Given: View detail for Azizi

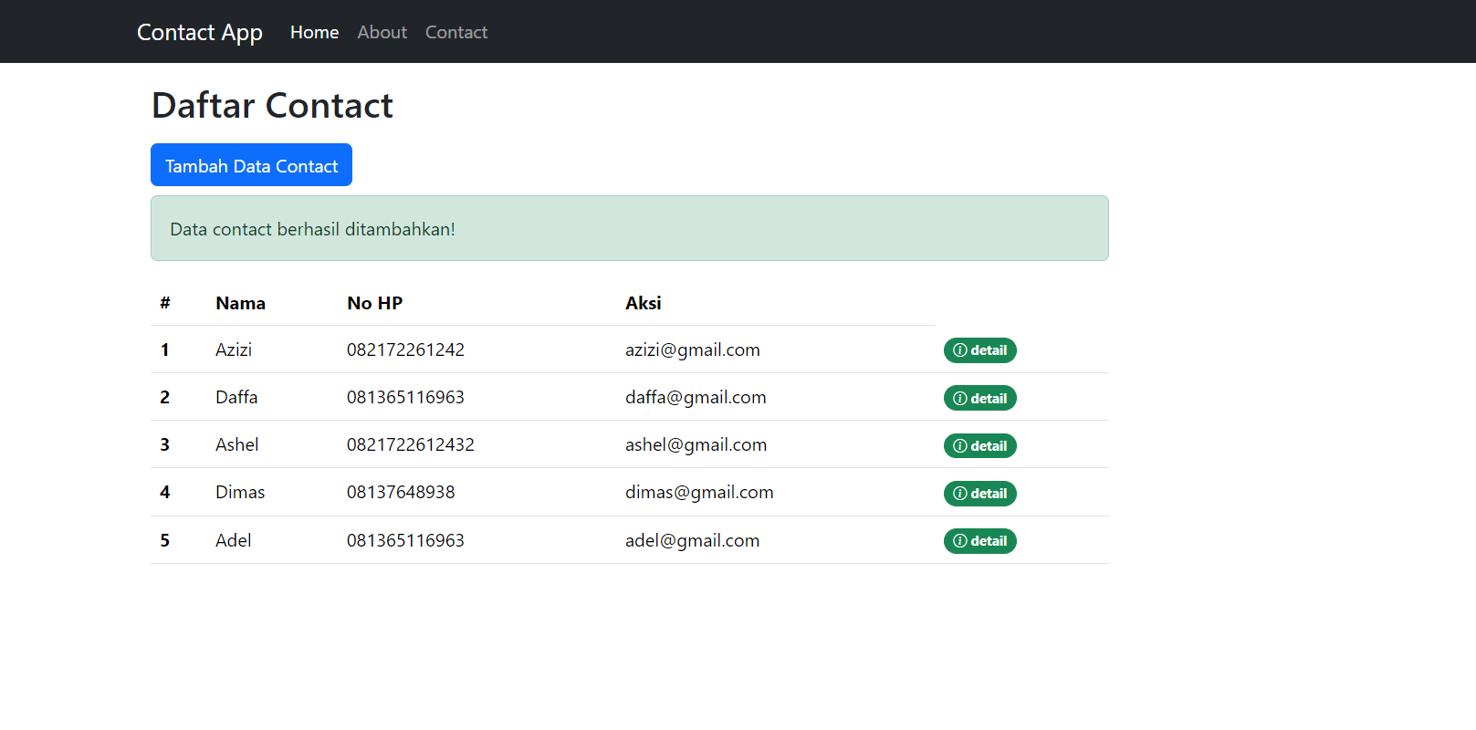Looking at the screenshot, I should [979, 350].
